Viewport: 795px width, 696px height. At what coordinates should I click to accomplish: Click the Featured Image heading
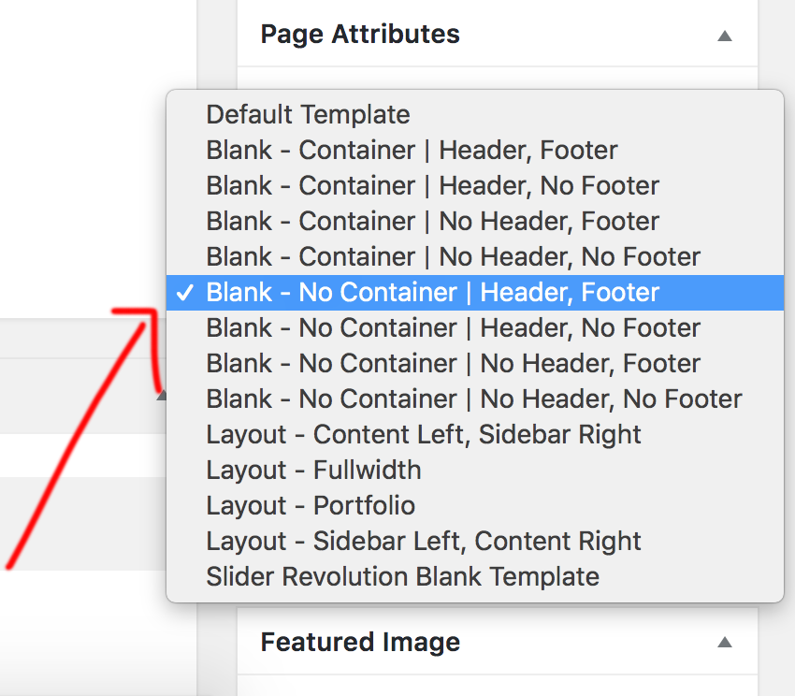(360, 643)
